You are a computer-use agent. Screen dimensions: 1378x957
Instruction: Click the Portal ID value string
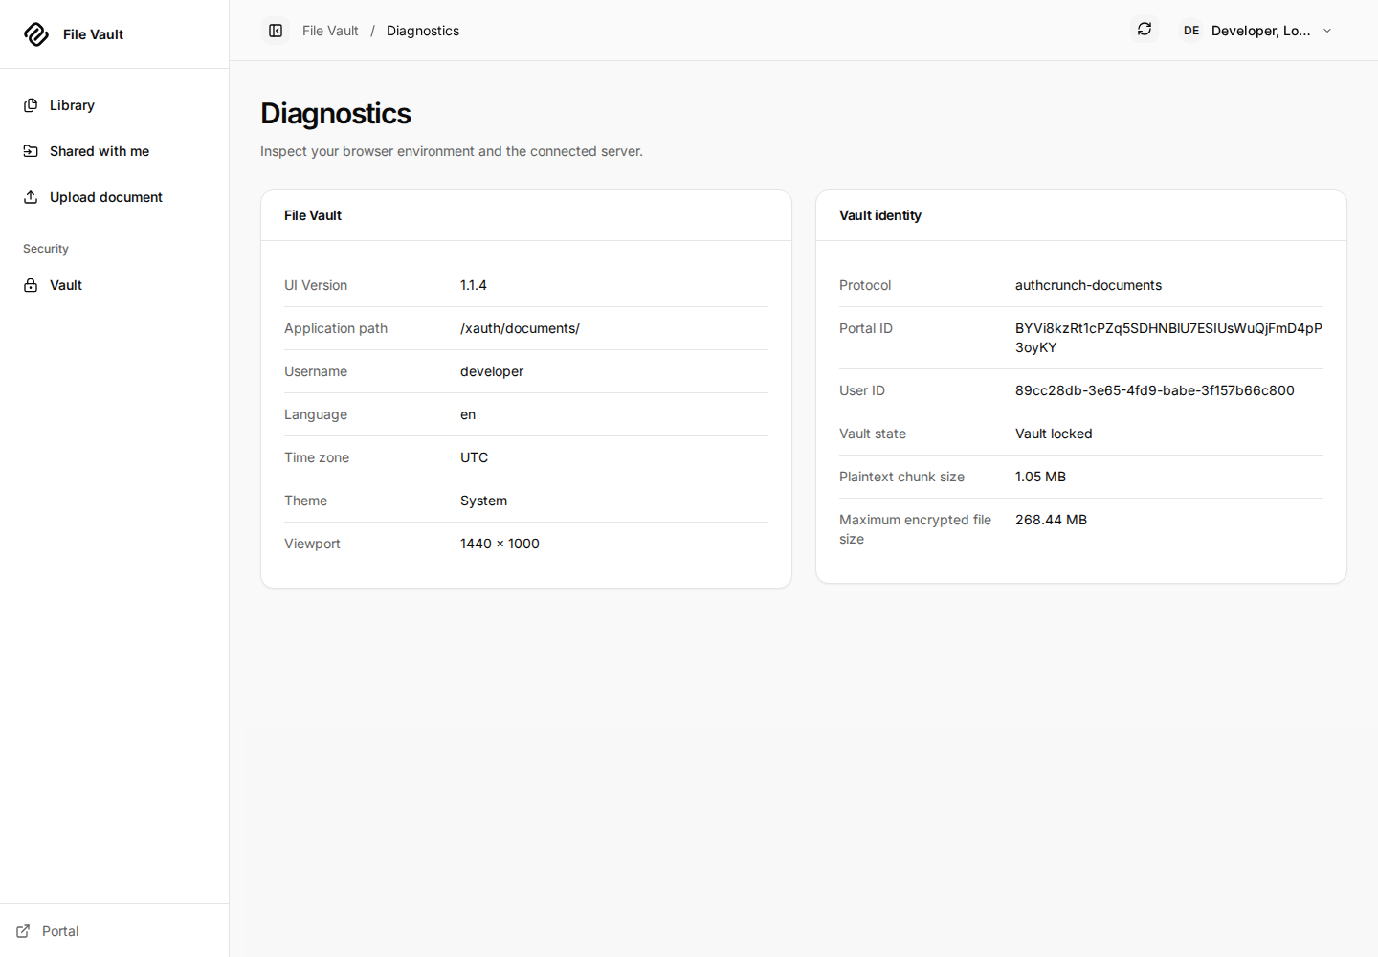[1168, 338]
